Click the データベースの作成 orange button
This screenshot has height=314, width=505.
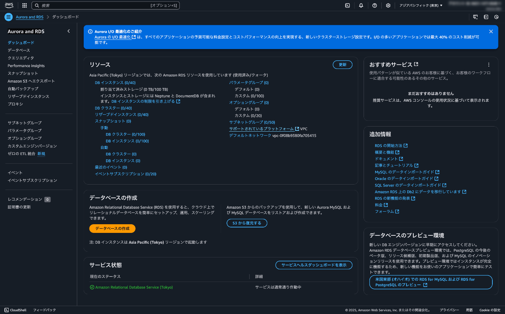coord(112,229)
